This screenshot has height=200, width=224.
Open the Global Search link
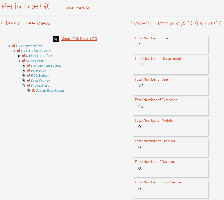74,8
